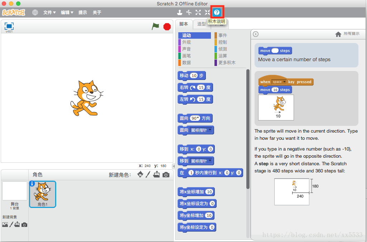Viewport: 367px width, 242px height.
Task: Open the 提示 menu
Action: tap(83, 13)
